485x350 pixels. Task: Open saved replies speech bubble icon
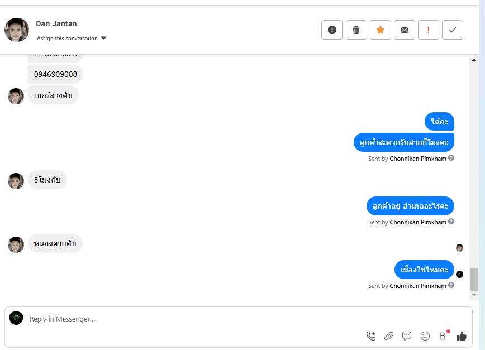pos(407,336)
